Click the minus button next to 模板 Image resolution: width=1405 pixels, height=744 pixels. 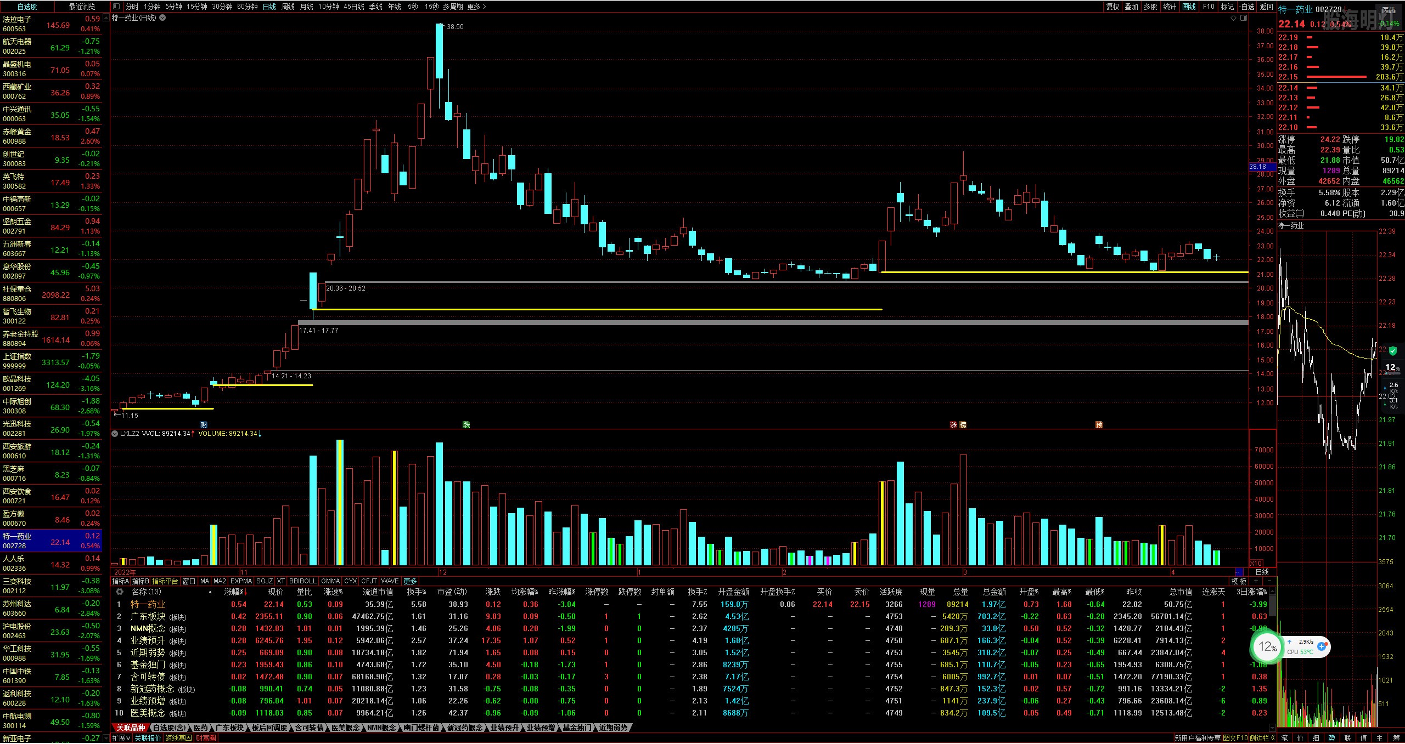tap(1268, 581)
